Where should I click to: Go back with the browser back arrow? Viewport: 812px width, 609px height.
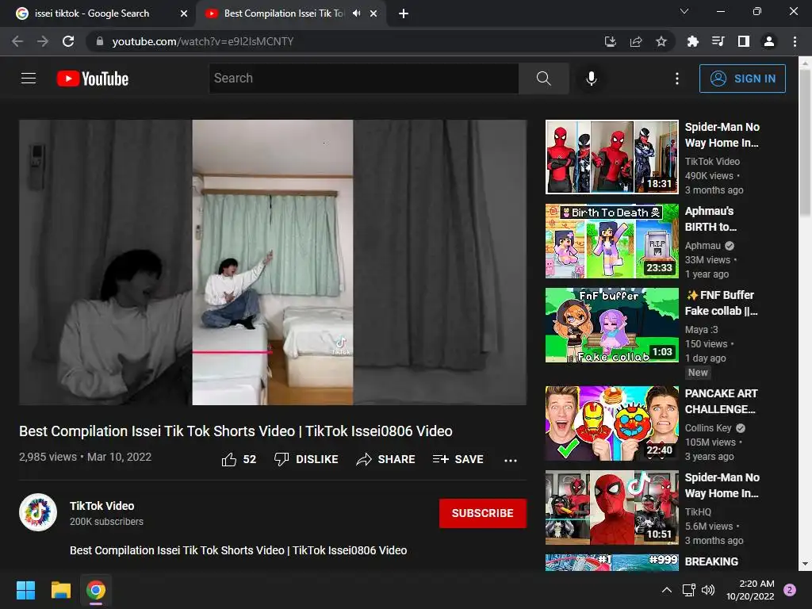point(17,41)
